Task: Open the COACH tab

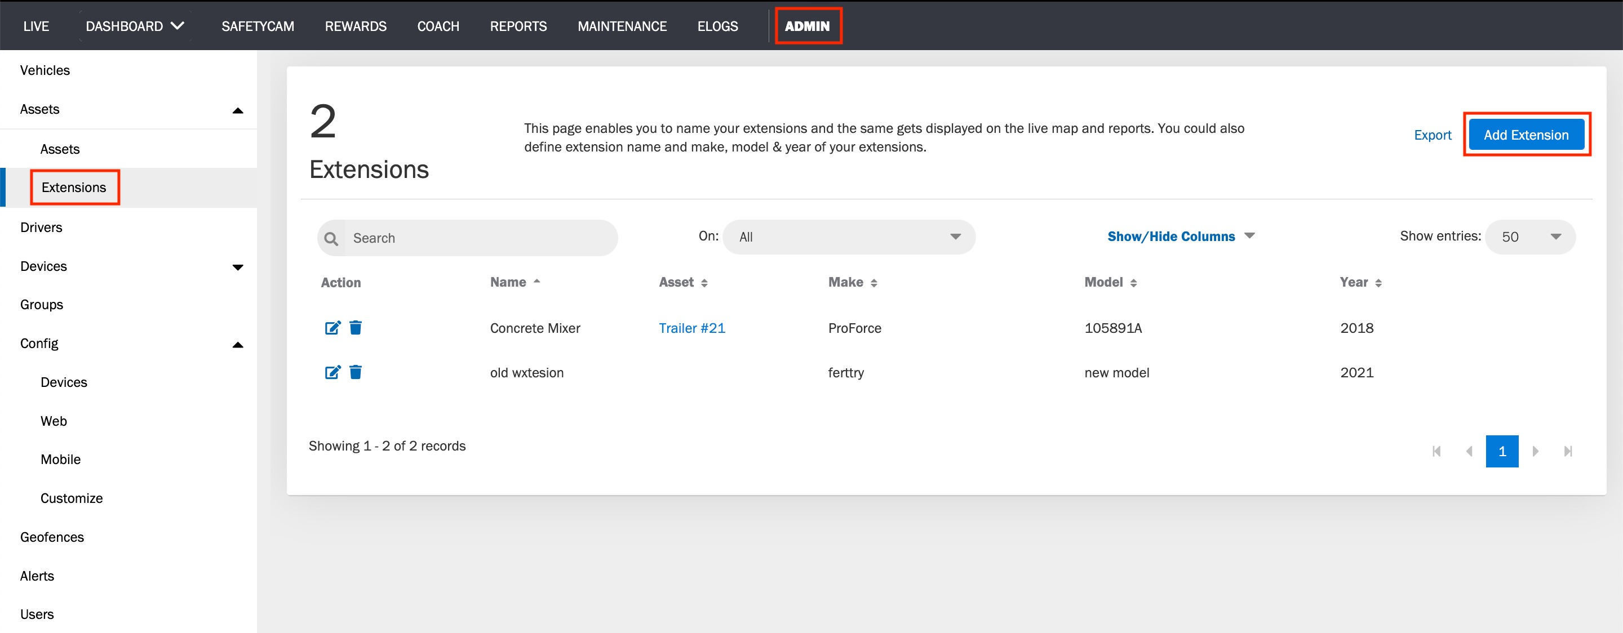Action: (x=438, y=26)
